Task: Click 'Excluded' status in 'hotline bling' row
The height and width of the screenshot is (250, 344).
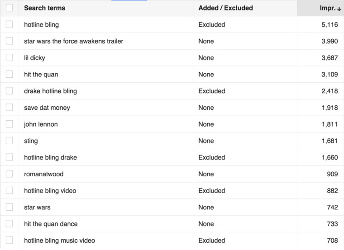Action: click(x=212, y=24)
